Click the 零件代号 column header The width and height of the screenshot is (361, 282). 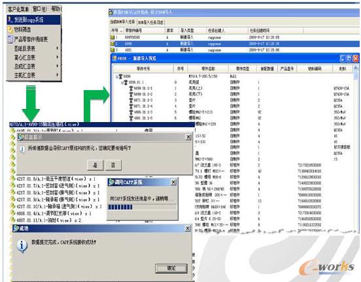coord(143,69)
